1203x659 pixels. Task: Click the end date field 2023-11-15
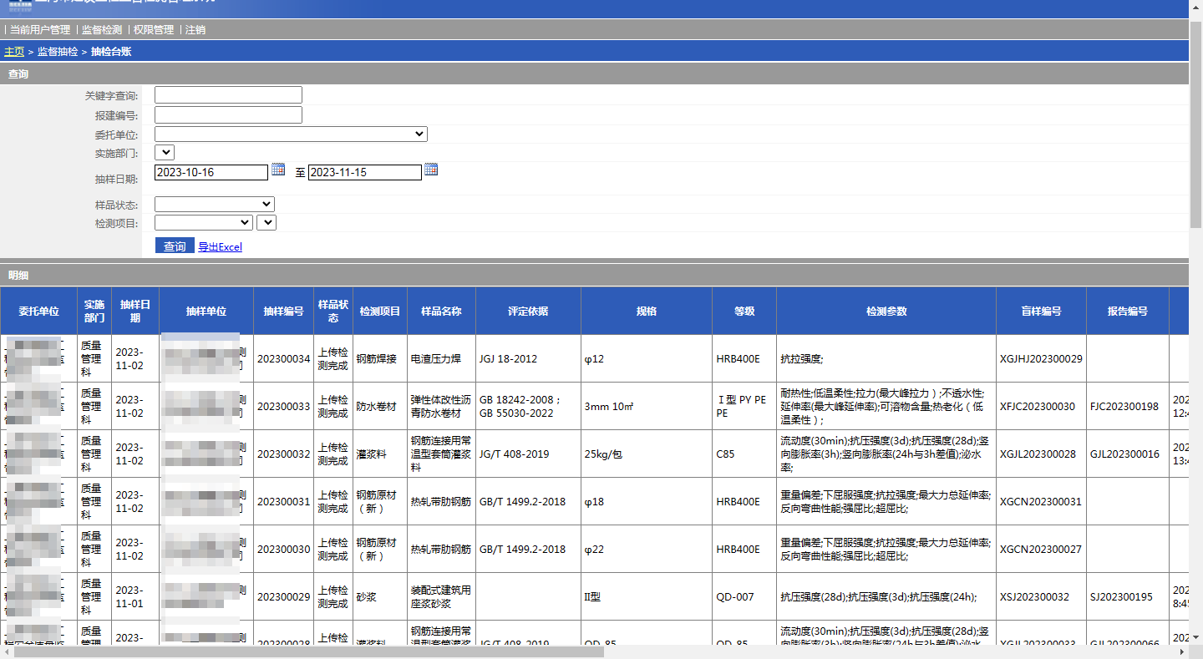coord(364,172)
